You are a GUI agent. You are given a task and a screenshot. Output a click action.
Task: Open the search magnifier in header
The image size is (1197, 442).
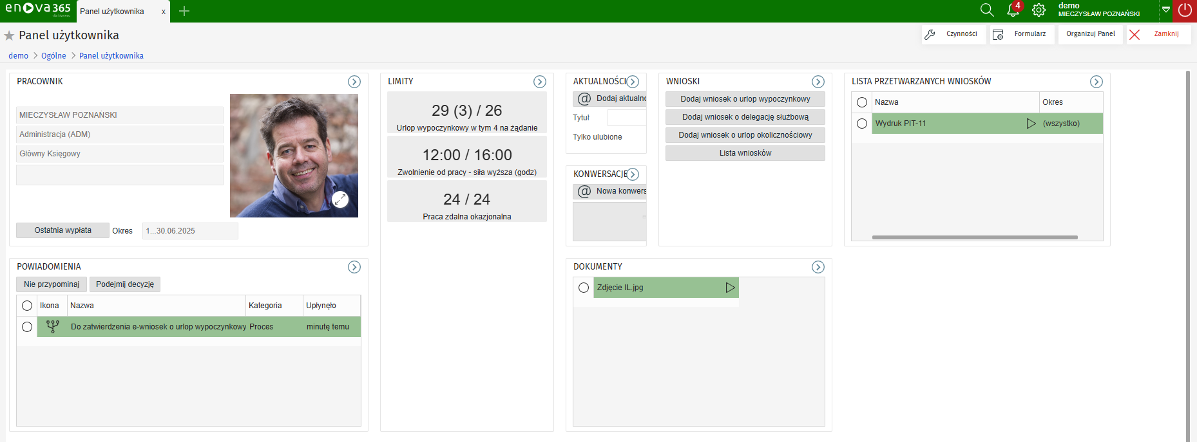pos(986,10)
